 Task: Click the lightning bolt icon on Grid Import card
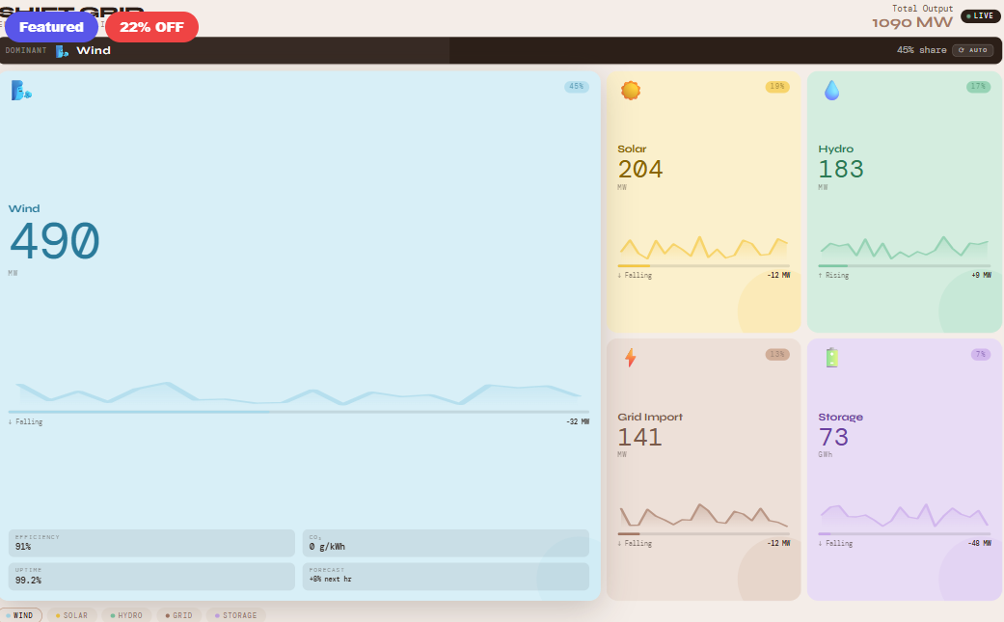(631, 355)
